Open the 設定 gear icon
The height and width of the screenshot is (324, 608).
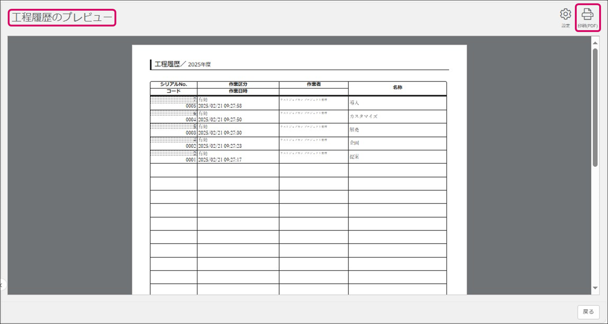(x=565, y=15)
